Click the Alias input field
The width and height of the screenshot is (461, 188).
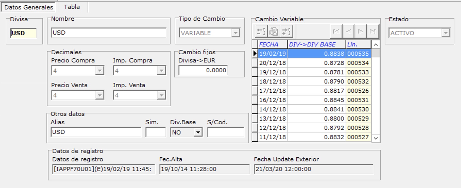pyautogui.click(x=96, y=132)
